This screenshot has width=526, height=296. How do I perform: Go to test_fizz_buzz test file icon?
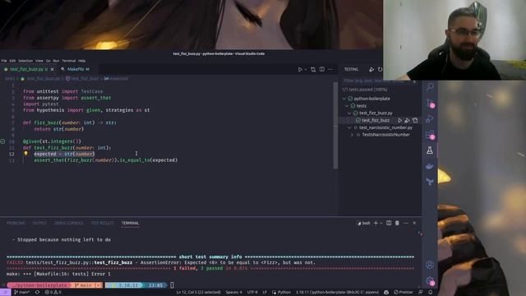pos(415,120)
